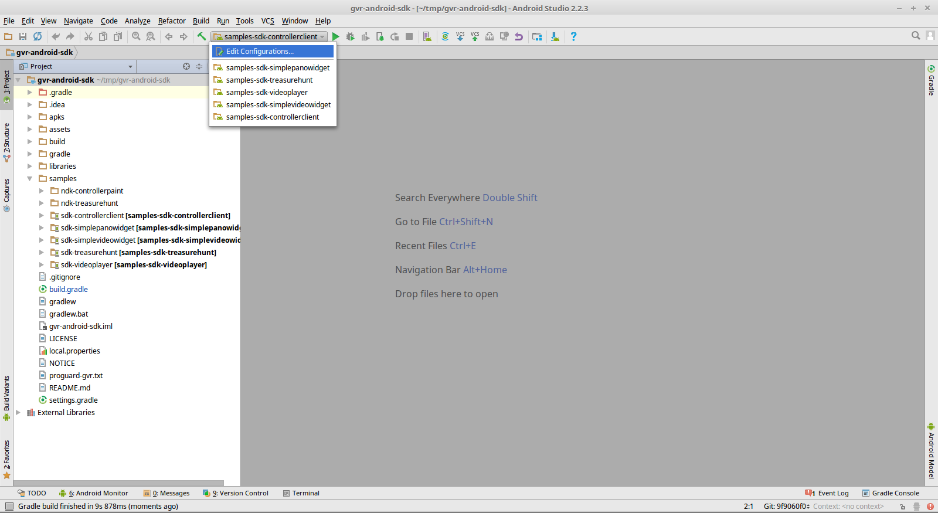Toggle the 1: Project side tool window
Viewport: 938px width, 513px height.
click(6, 87)
